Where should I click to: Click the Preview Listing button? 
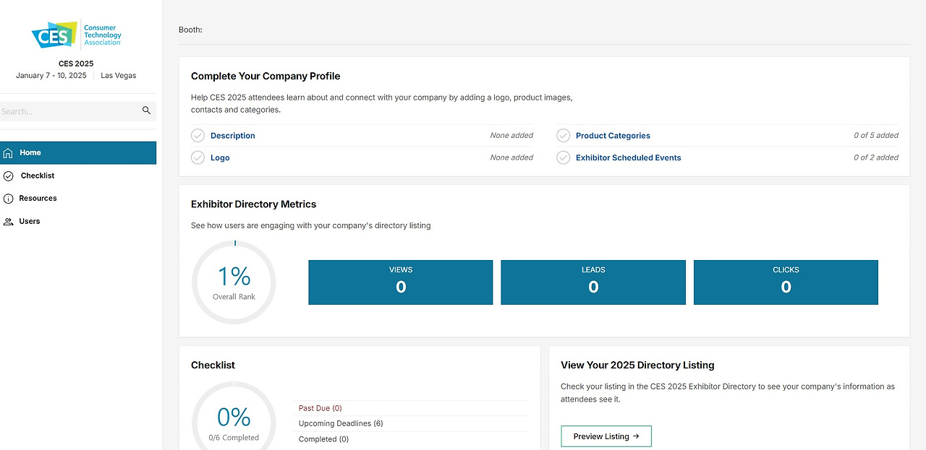point(606,436)
